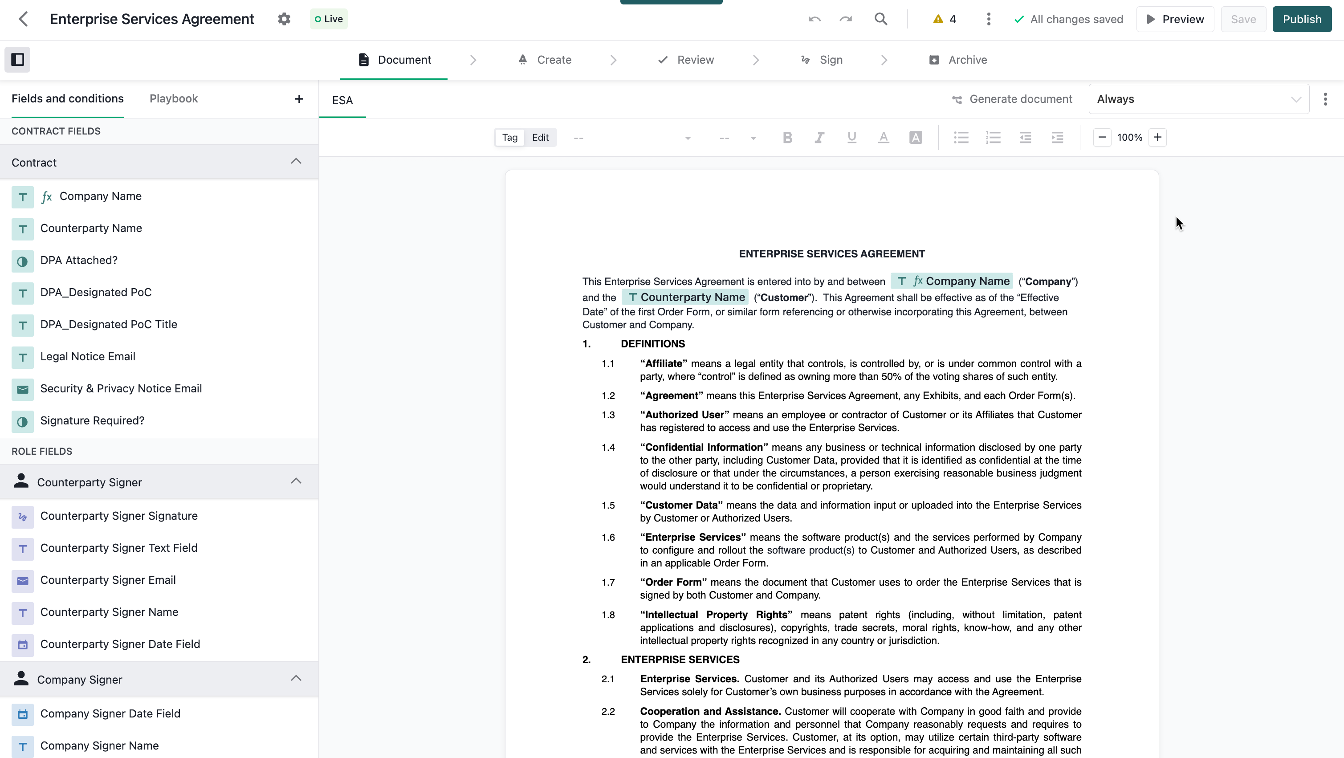Viewport: 1344px width, 758px height.
Task: Click the text highlight color icon
Action: pos(916,138)
